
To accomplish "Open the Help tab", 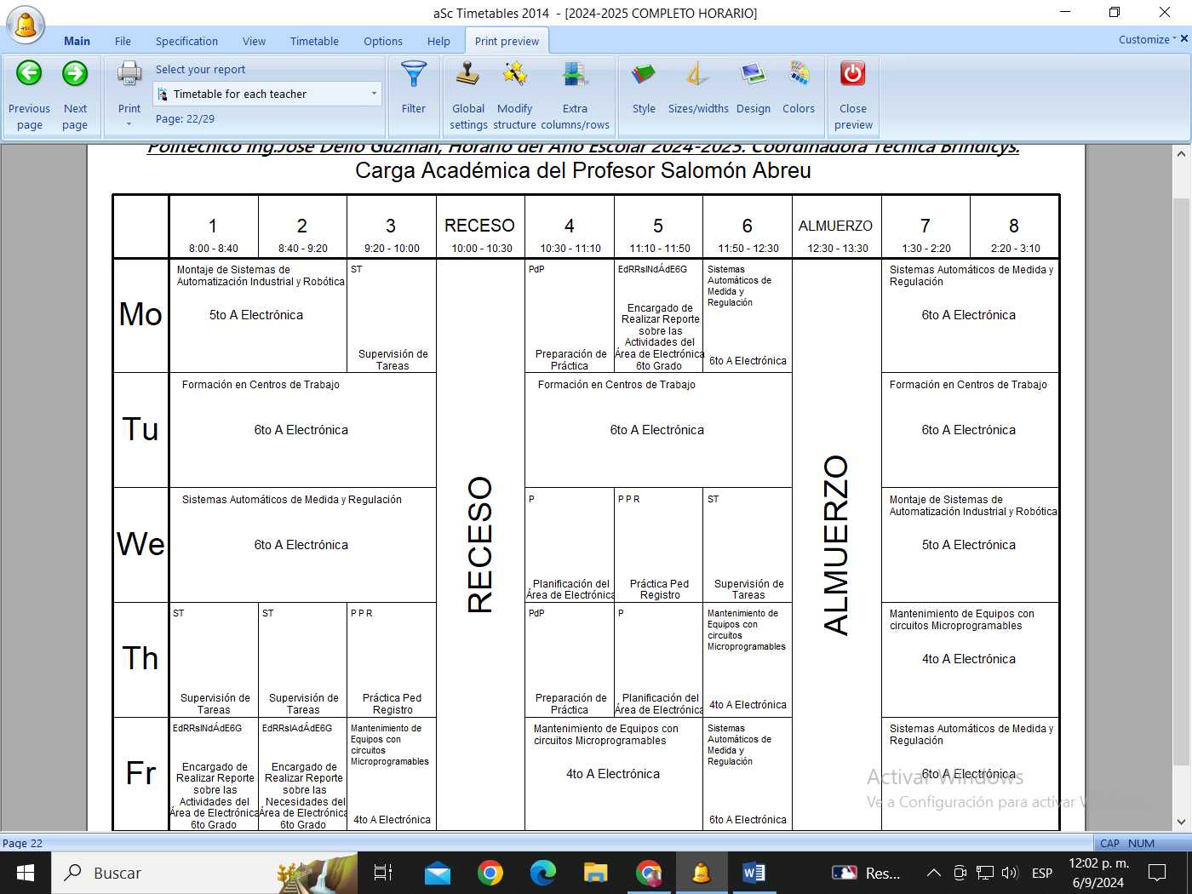I will click(438, 41).
